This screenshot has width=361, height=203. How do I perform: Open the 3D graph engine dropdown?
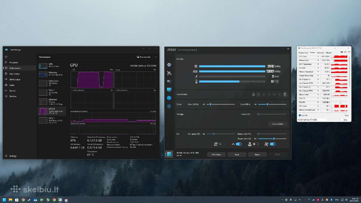(x=73, y=70)
